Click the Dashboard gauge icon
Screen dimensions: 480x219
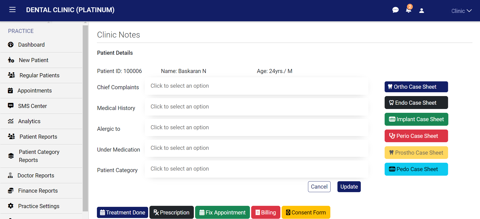tap(11, 45)
